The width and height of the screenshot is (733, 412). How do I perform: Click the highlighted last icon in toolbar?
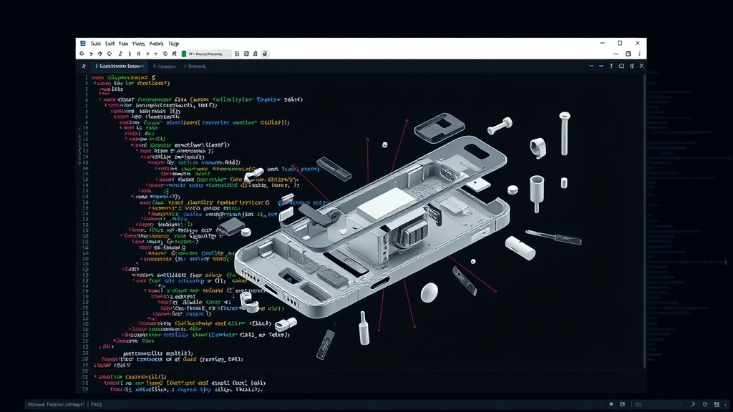coord(265,54)
